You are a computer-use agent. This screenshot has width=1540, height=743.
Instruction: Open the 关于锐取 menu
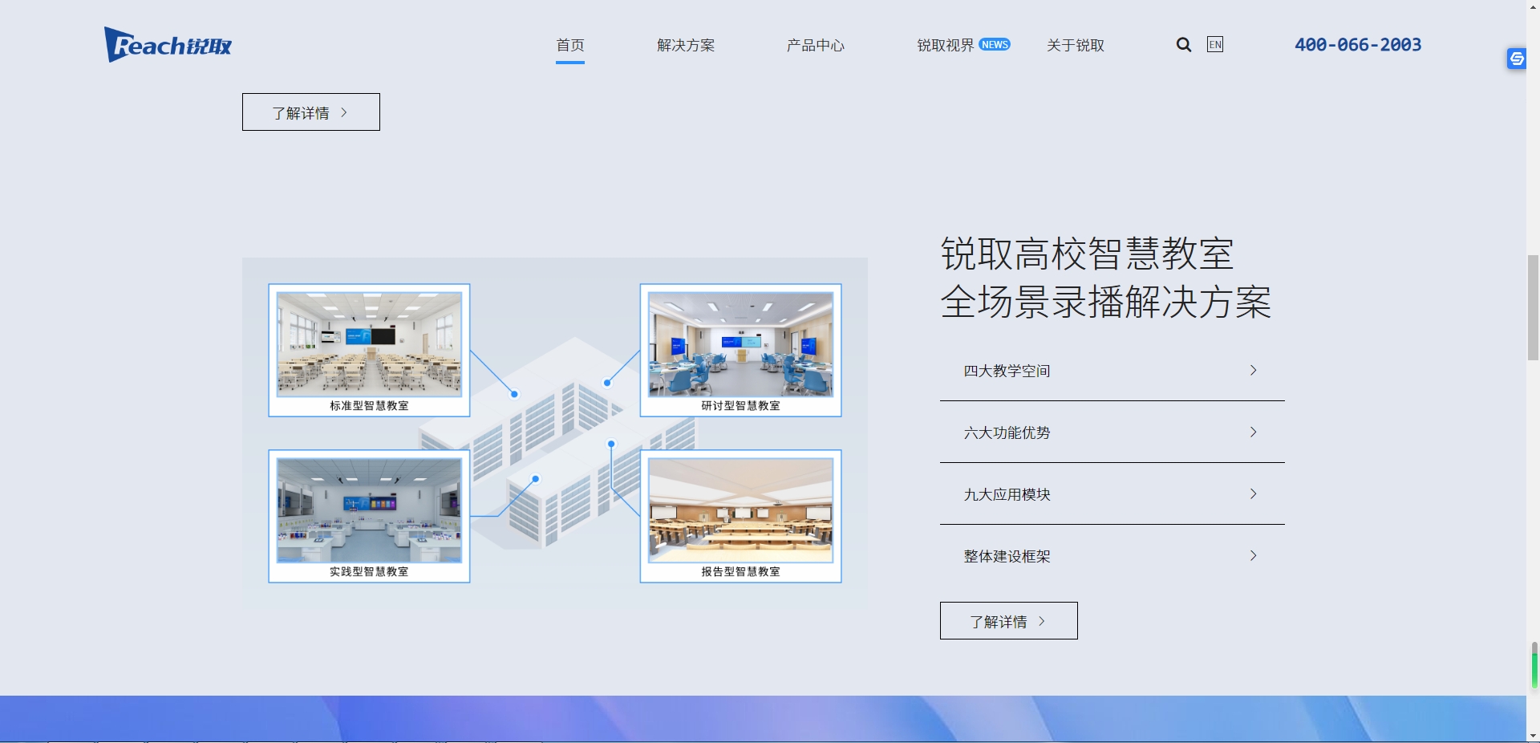(1075, 46)
